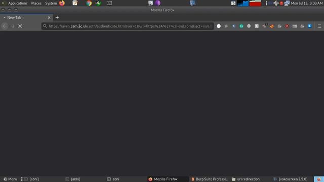Image resolution: width=324 pixels, height=182 pixels.
Task: Open the bottom panel Menu button
Action: coord(10,179)
